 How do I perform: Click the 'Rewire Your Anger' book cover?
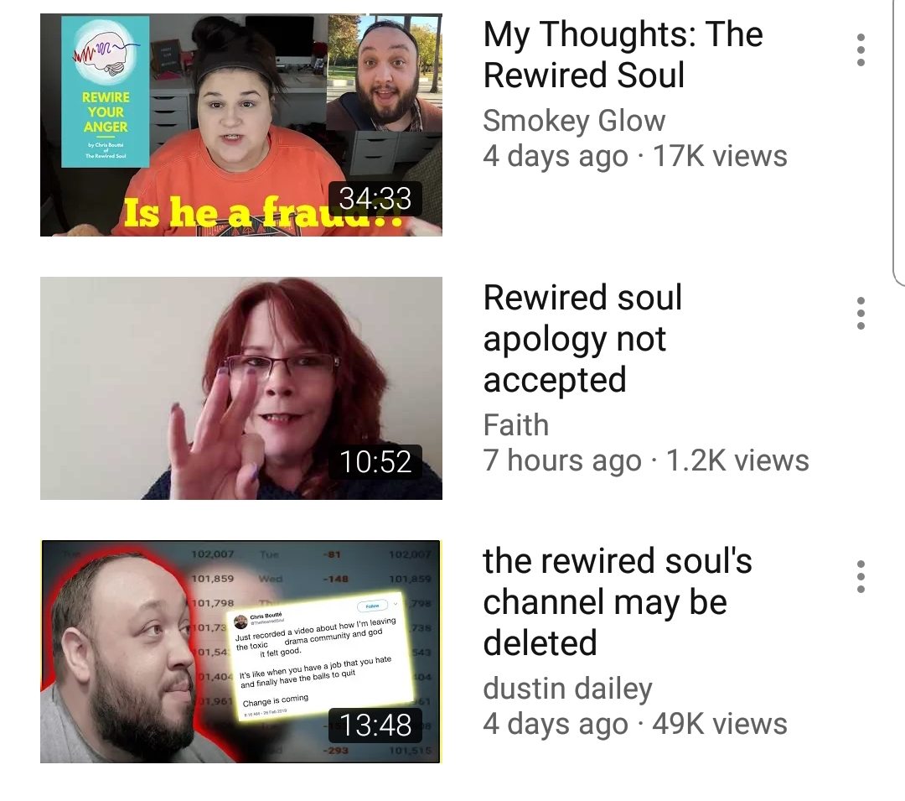point(106,91)
